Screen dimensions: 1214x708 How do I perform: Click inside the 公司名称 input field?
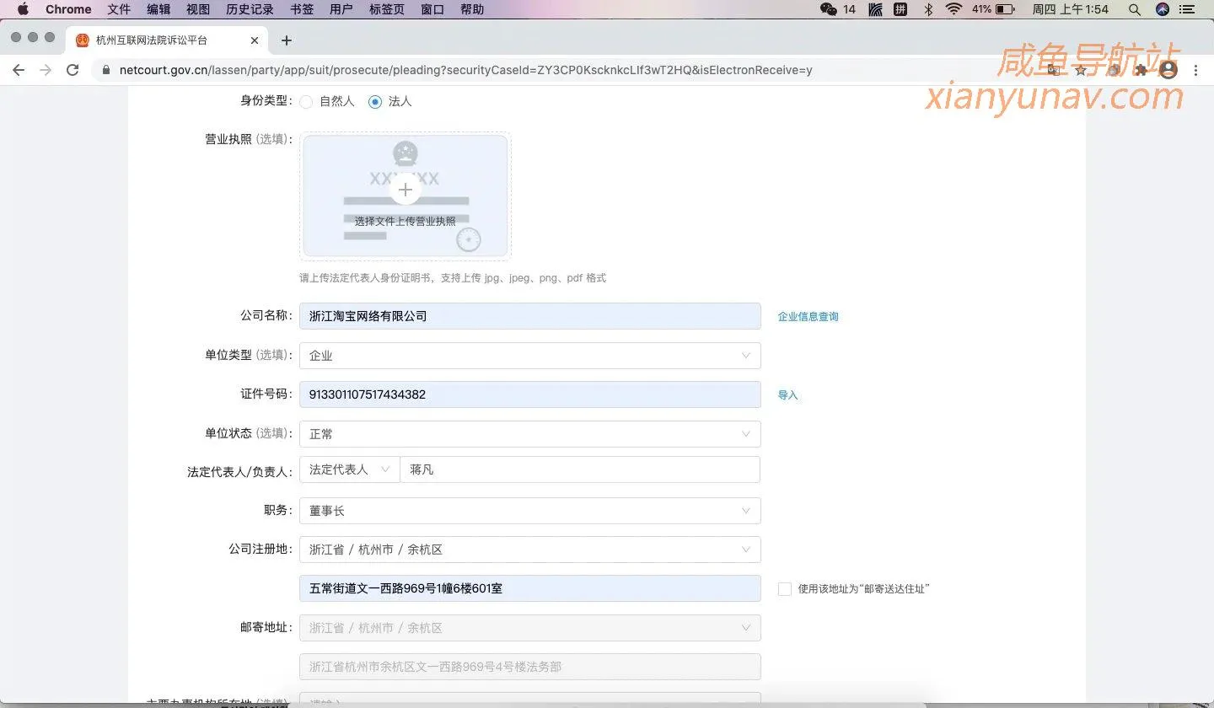(x=529, y=316)
